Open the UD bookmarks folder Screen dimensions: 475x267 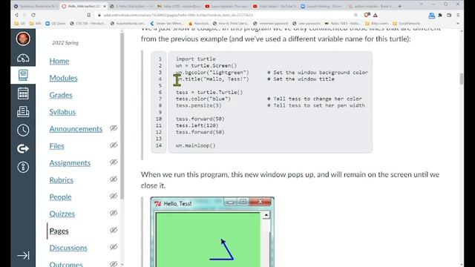20,23
